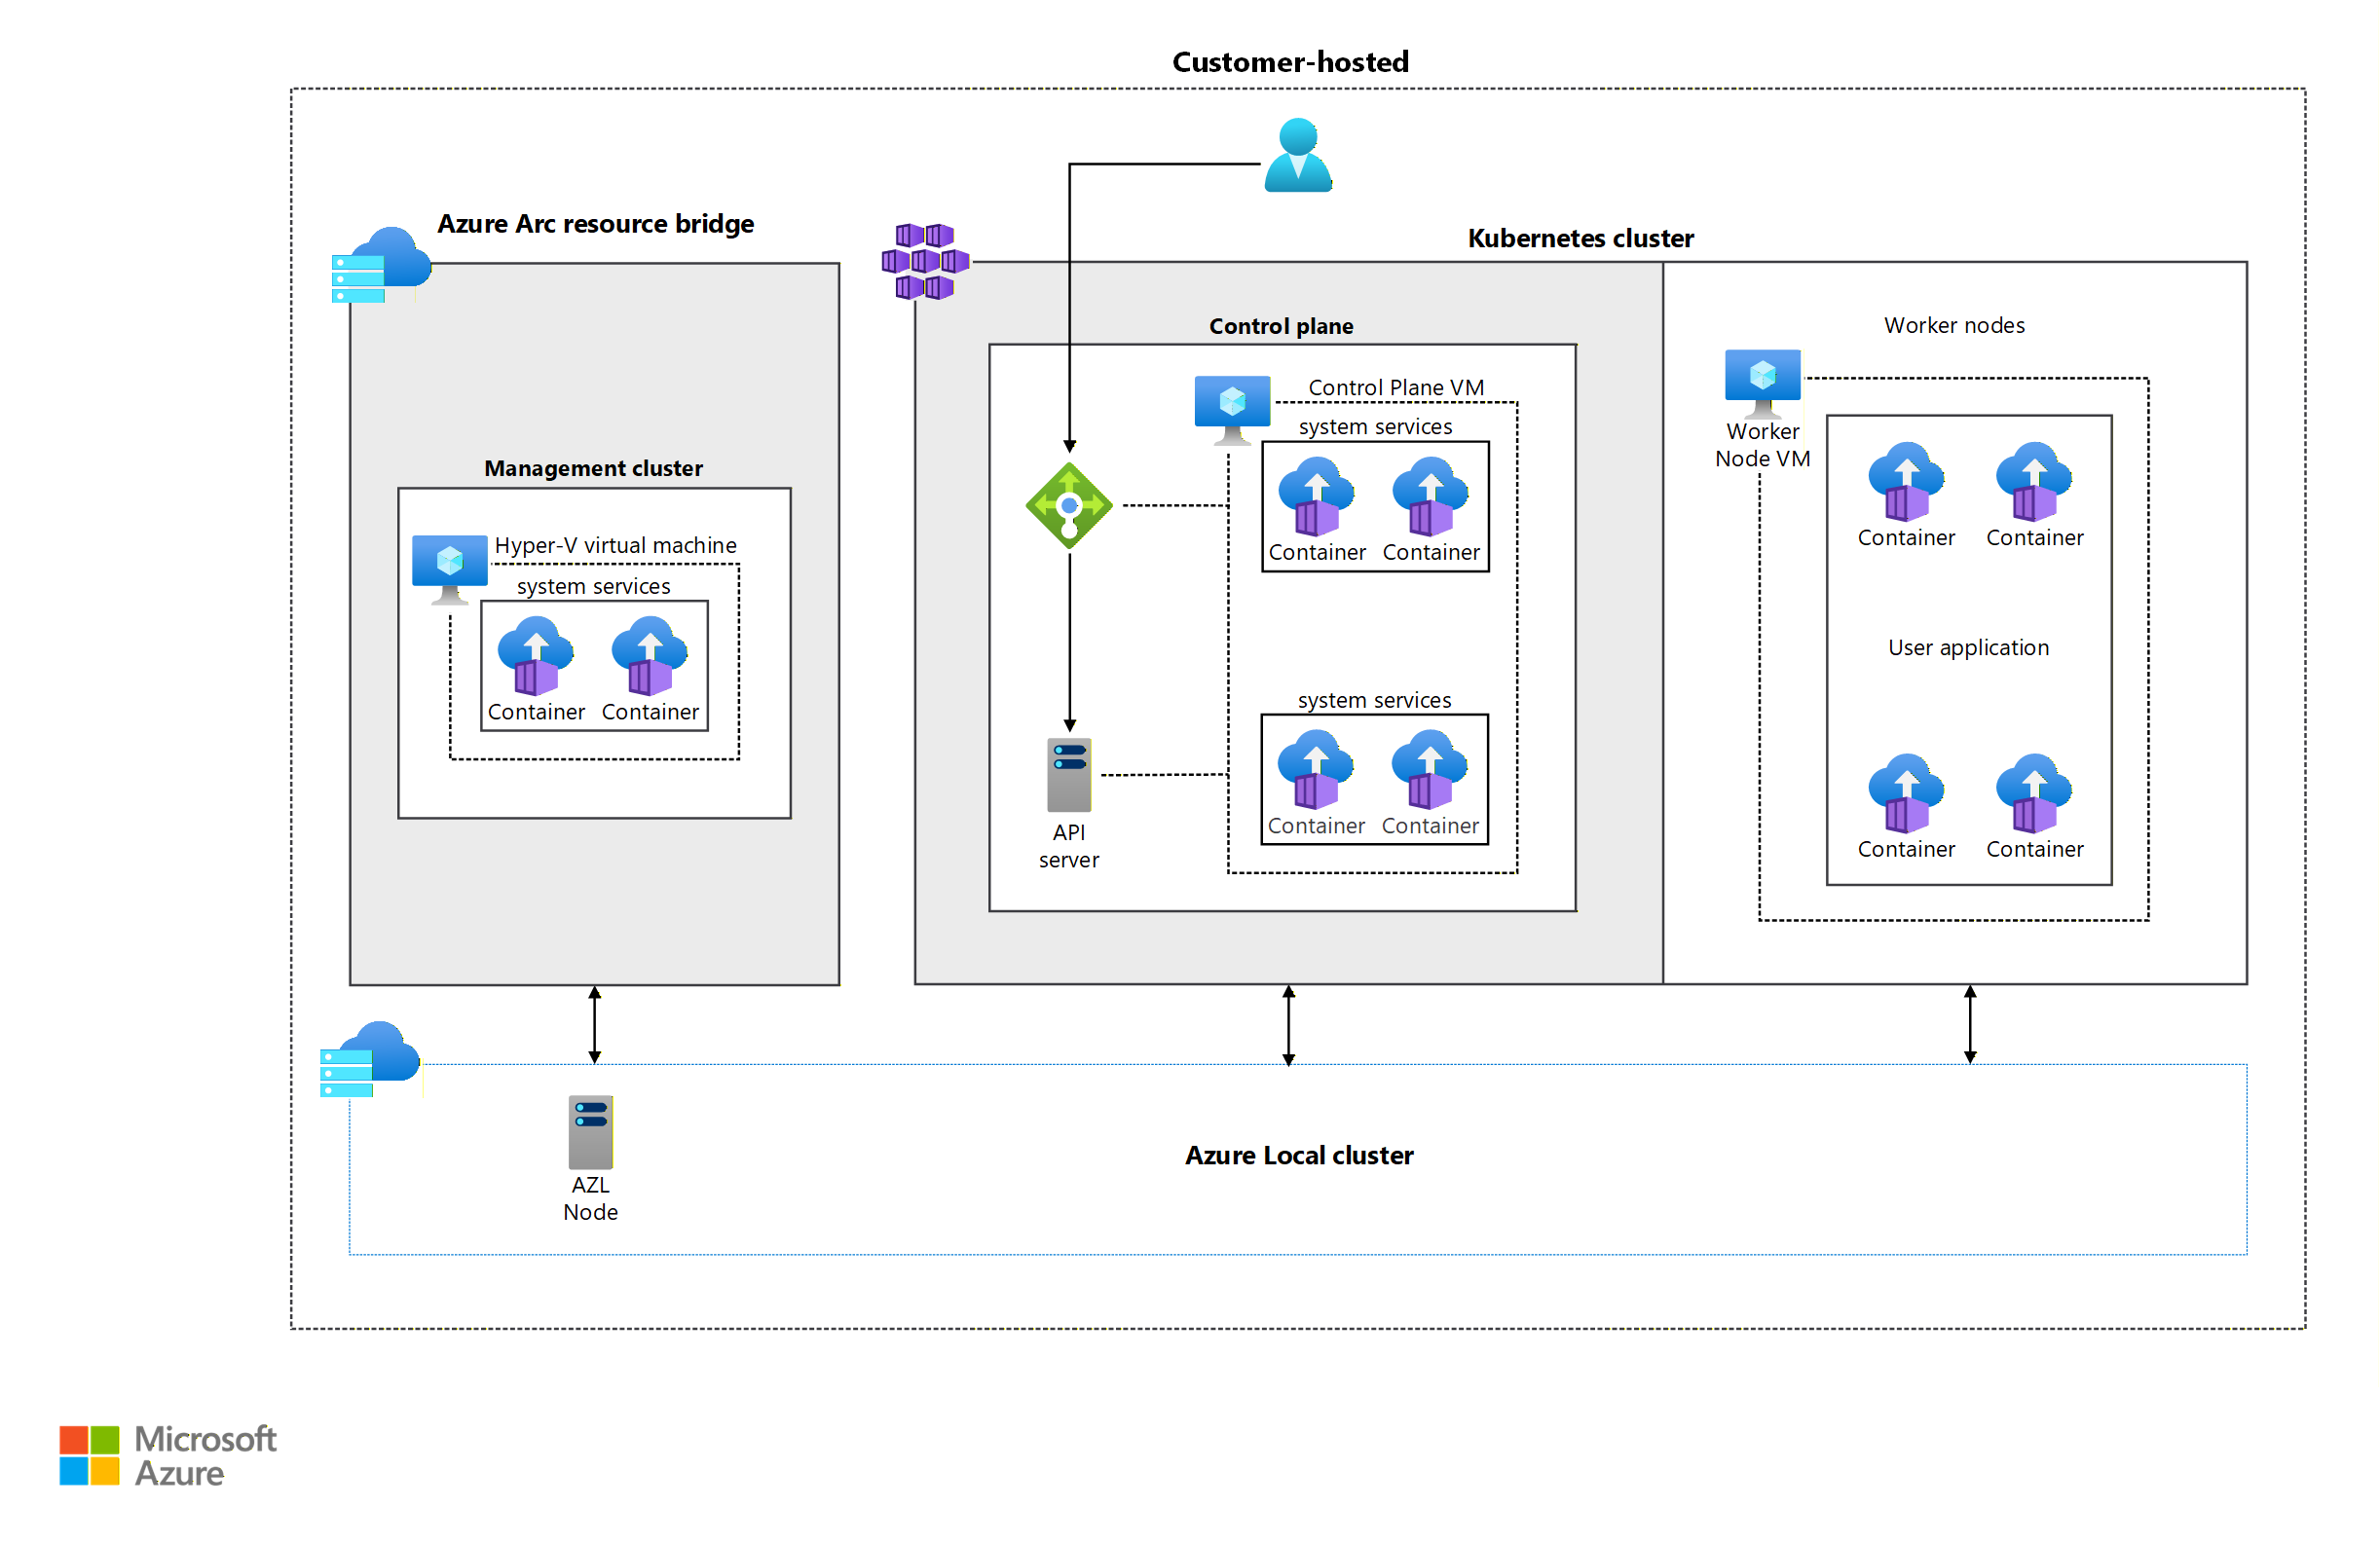This screenshot has width=2380, height=1544.
Task: Click the double arrow below Azure Arc bridge
Action: [x=594, y=1024]
